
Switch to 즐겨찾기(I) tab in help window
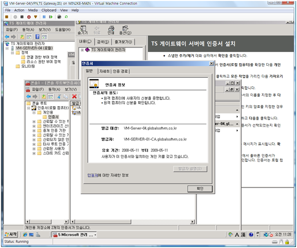tap(124, 42)
